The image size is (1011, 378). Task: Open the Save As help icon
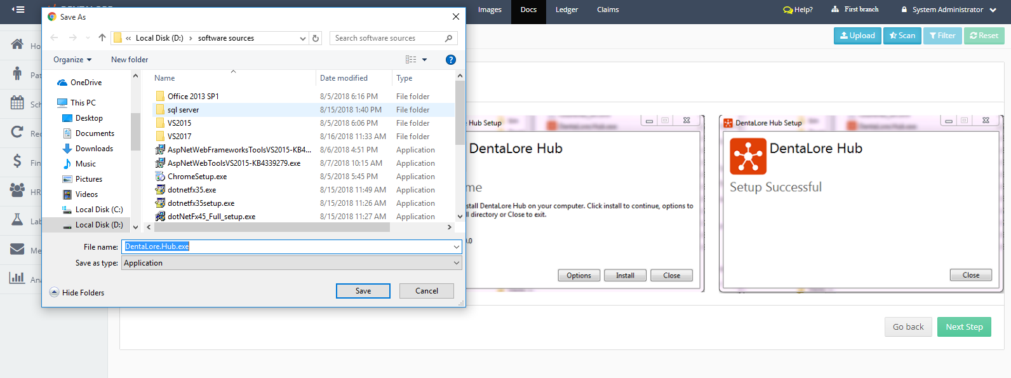(x=450, y=60)
